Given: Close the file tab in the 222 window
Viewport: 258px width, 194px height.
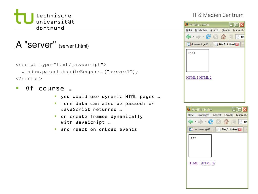Looking at the screenshot, I should (x=240, y=129).
